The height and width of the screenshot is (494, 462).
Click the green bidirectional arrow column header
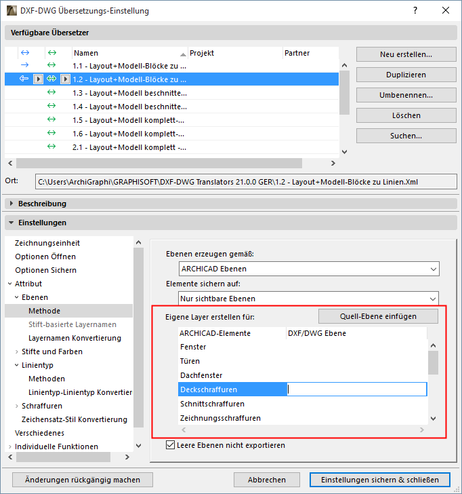pos(52,53)
